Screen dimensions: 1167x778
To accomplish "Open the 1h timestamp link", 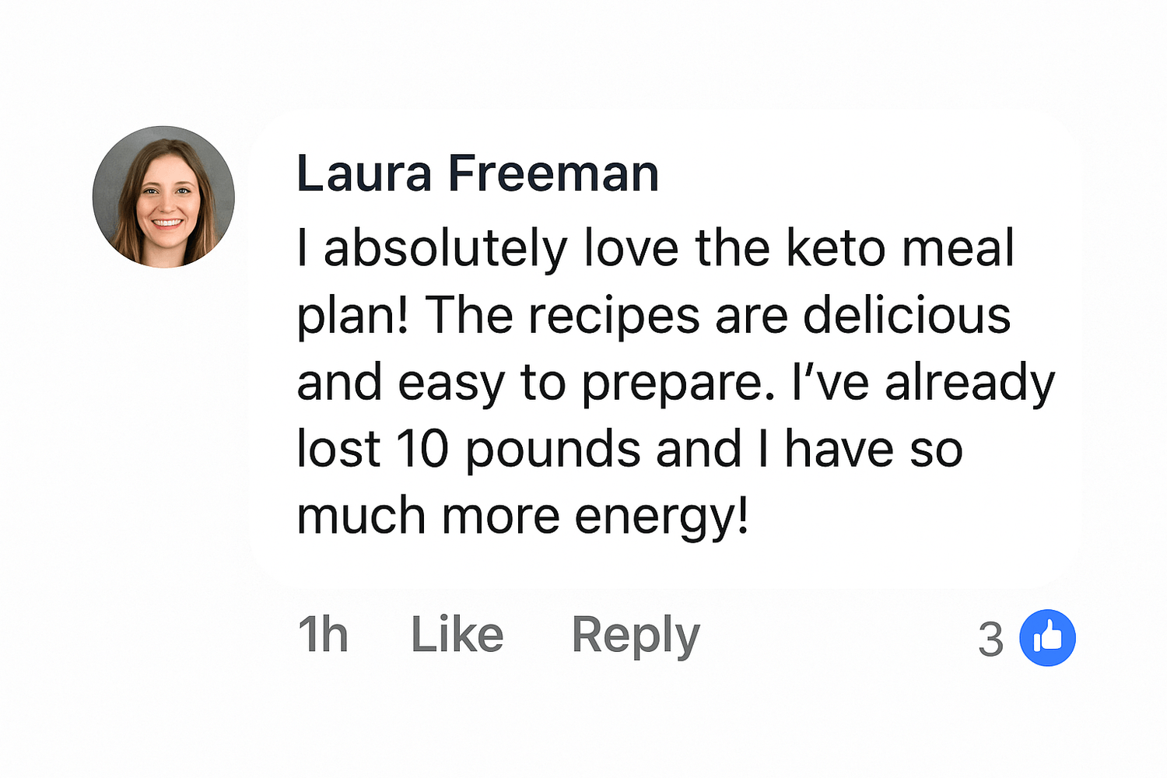I will click(x=323, y=635).
